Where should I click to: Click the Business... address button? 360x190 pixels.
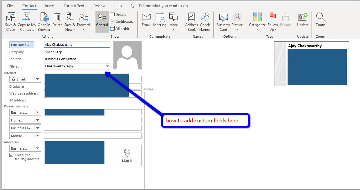[22, 148]
